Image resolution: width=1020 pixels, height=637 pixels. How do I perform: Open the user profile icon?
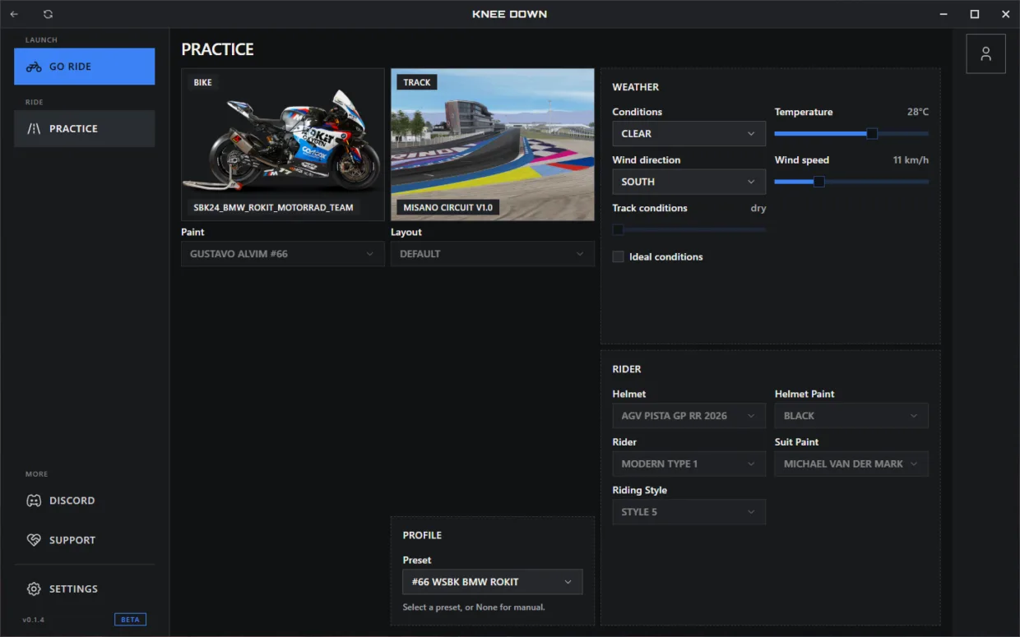tap(985, 54)
